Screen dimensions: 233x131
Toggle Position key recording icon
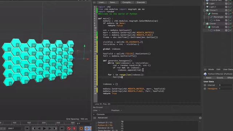(87, 128)
